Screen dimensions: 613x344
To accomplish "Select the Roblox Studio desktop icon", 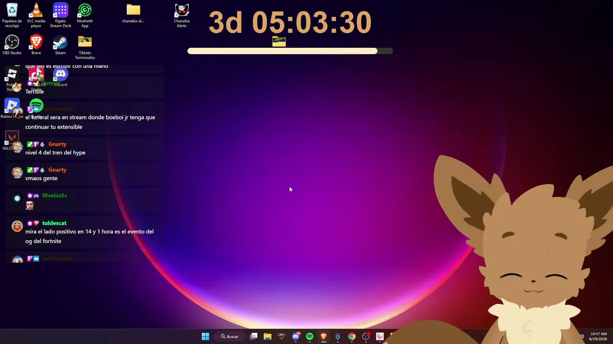I will (12, 79).
